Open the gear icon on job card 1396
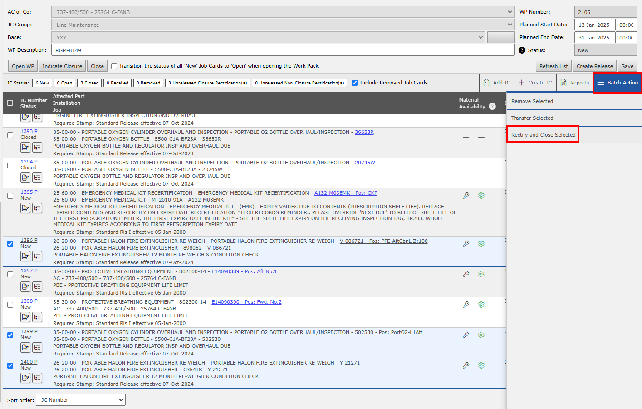Image resolution: width=642 pixels, height=409 pixels. click(x=481, y=243)
